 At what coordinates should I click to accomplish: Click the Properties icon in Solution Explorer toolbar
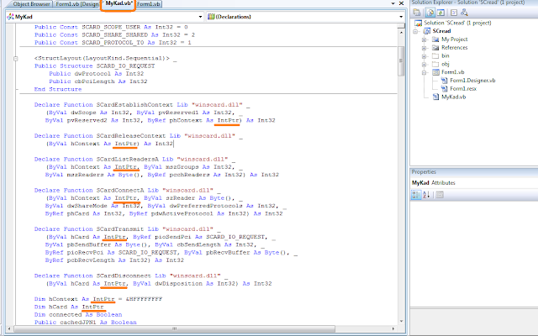tap(417, 13)
